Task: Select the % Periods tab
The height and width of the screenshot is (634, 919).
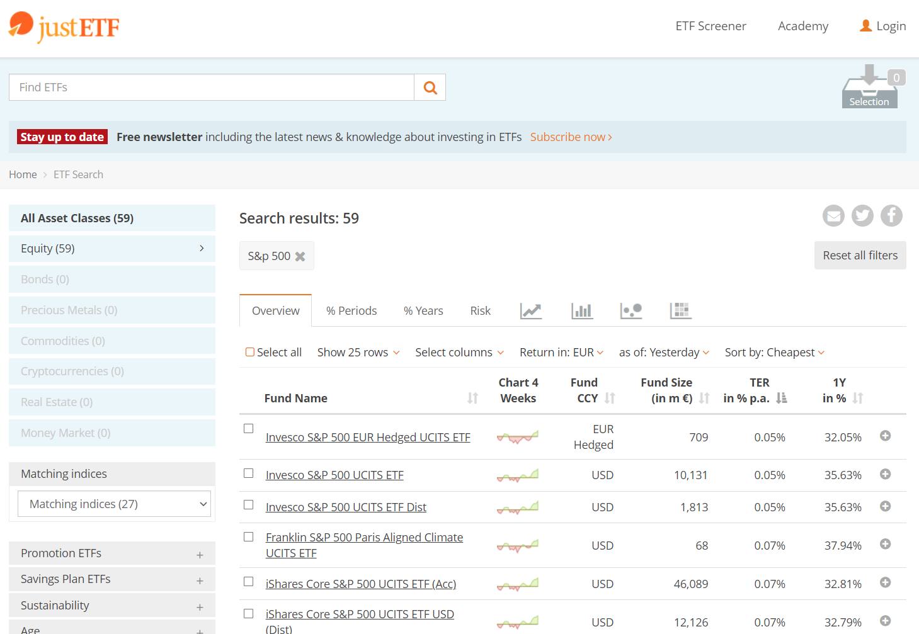Action: coord(351,310)
